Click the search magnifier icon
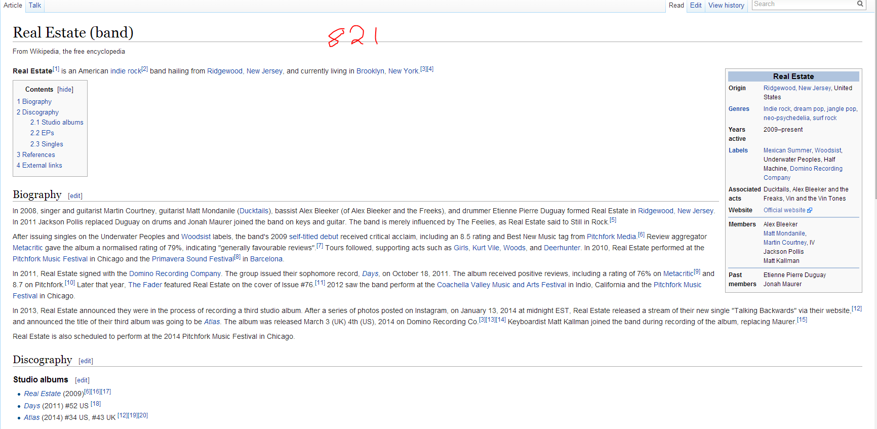The height and width of the screenshot is (429, 877). pyautogui.click(x=860, y=4)
